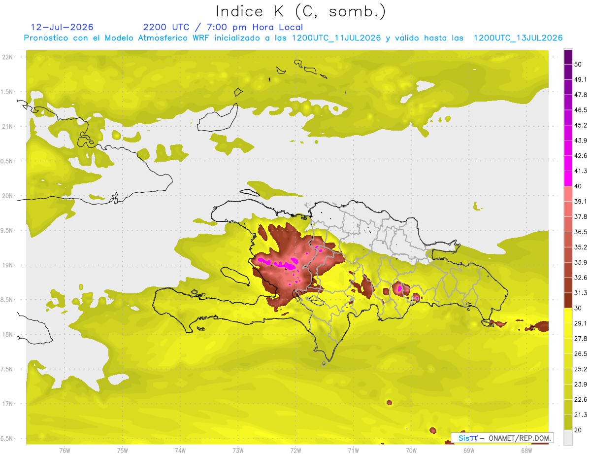Click the initialization time "1200UTC_11JUL2026"
591x457 pixels.
pyautogui.click(x=336, y=38)
